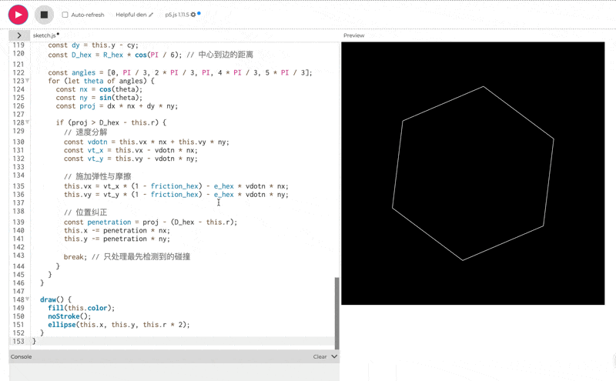Image resolution: width=616 pixels, height=381 pixels.
Task: Click 'vdotn' declaration on line 130
Action: [97, 142]
